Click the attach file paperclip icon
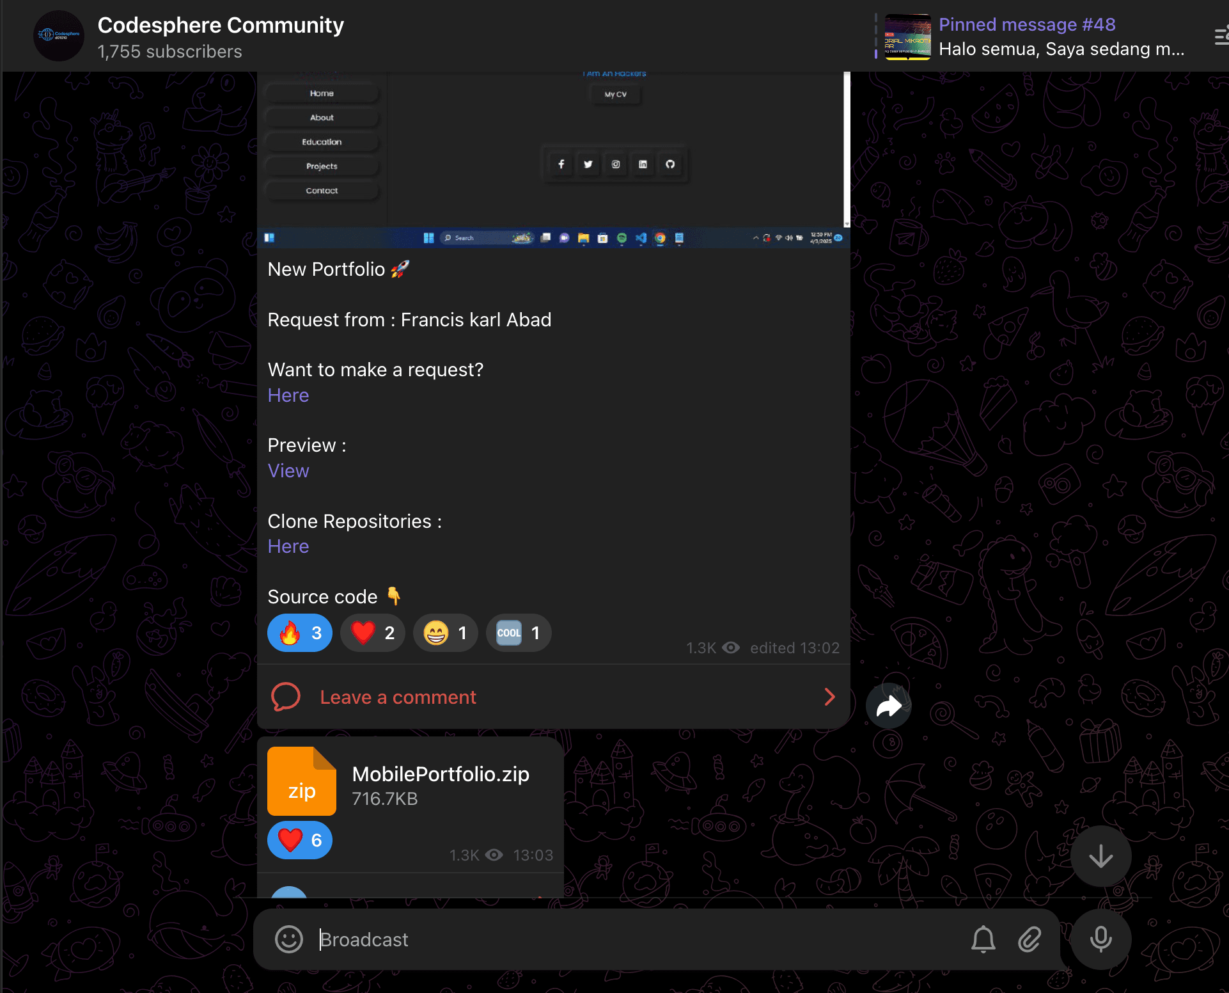 [1029, 939]
